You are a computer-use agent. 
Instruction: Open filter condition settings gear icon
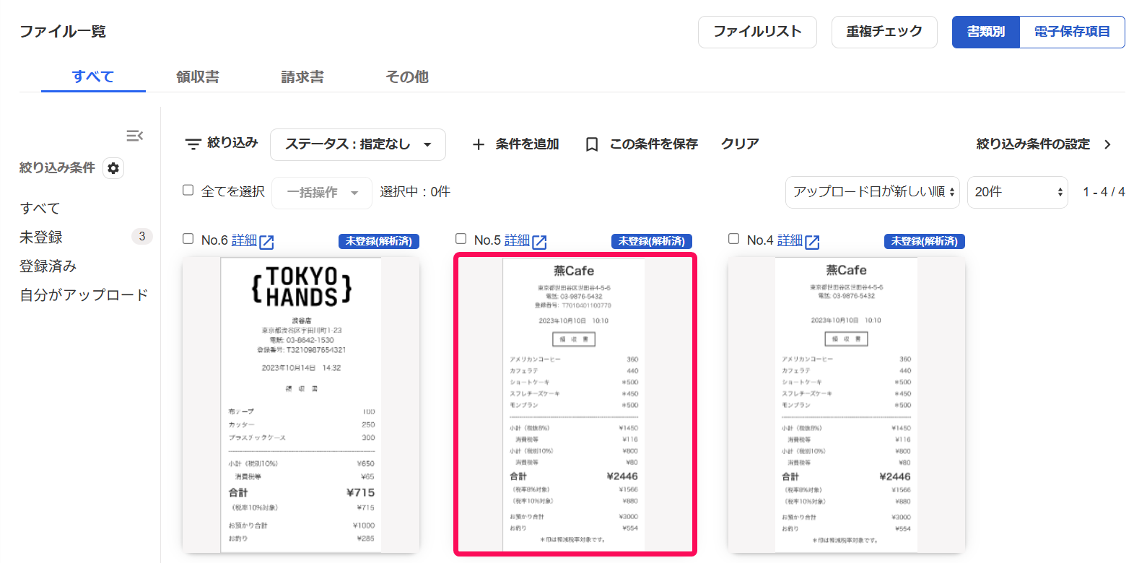point(113,168)
